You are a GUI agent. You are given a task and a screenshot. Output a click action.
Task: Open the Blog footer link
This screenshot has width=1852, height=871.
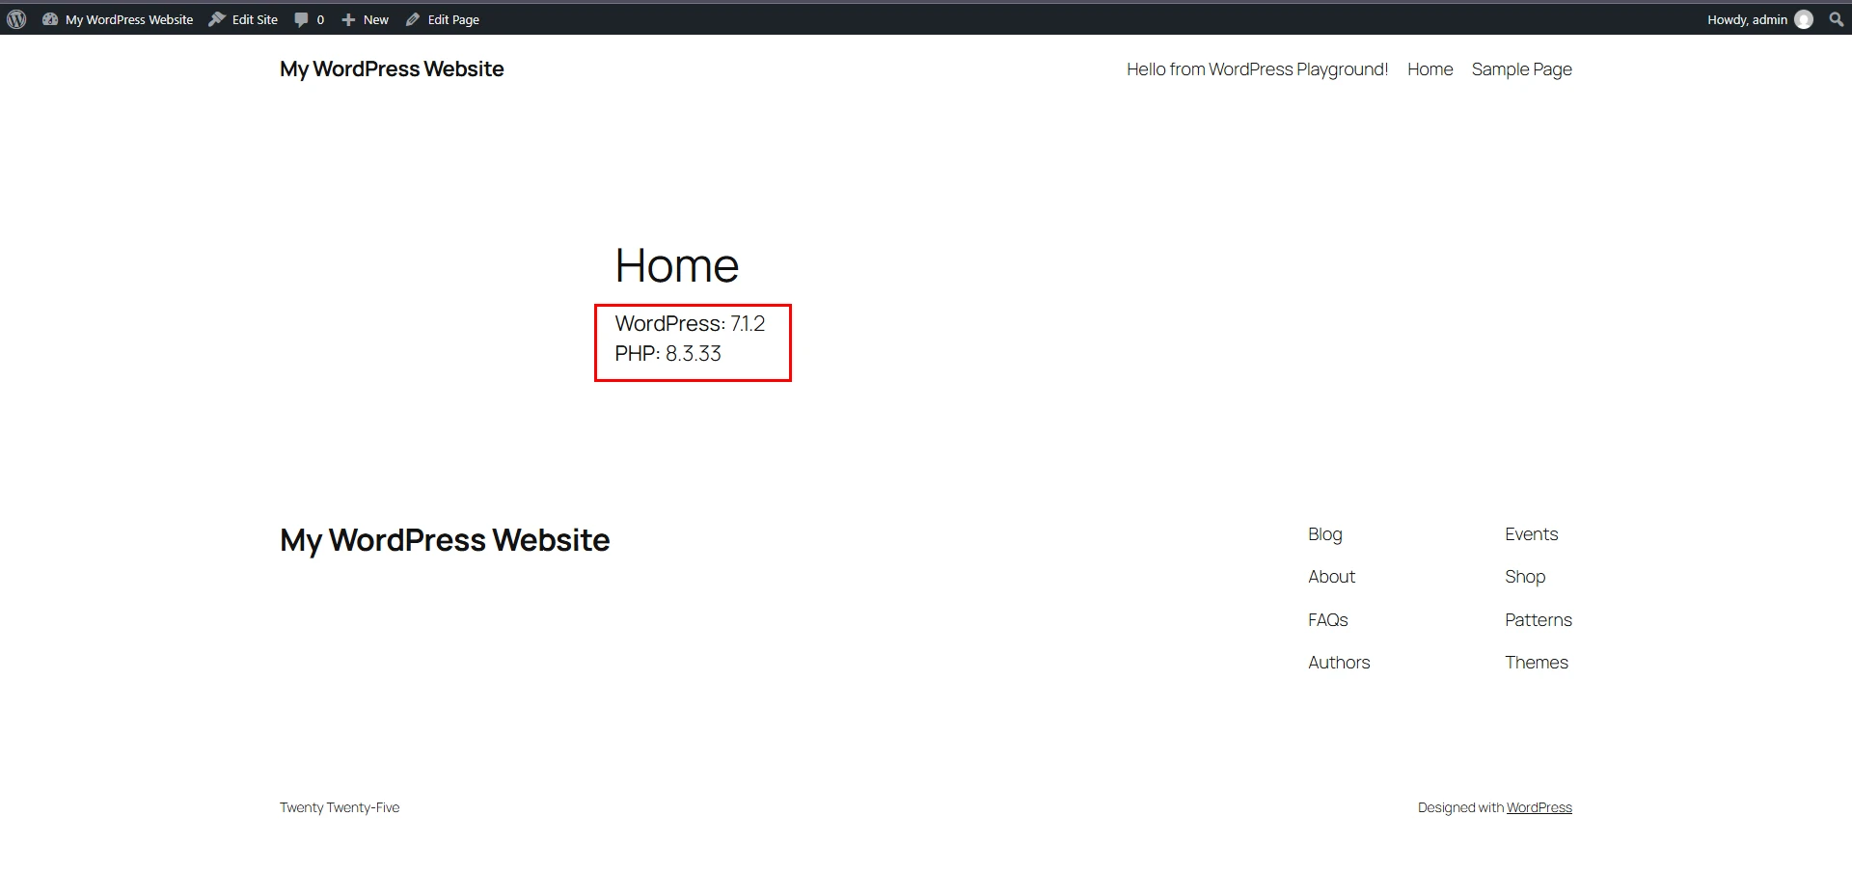pos(1325,534)
